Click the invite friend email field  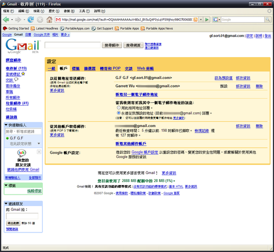[22, 216]
